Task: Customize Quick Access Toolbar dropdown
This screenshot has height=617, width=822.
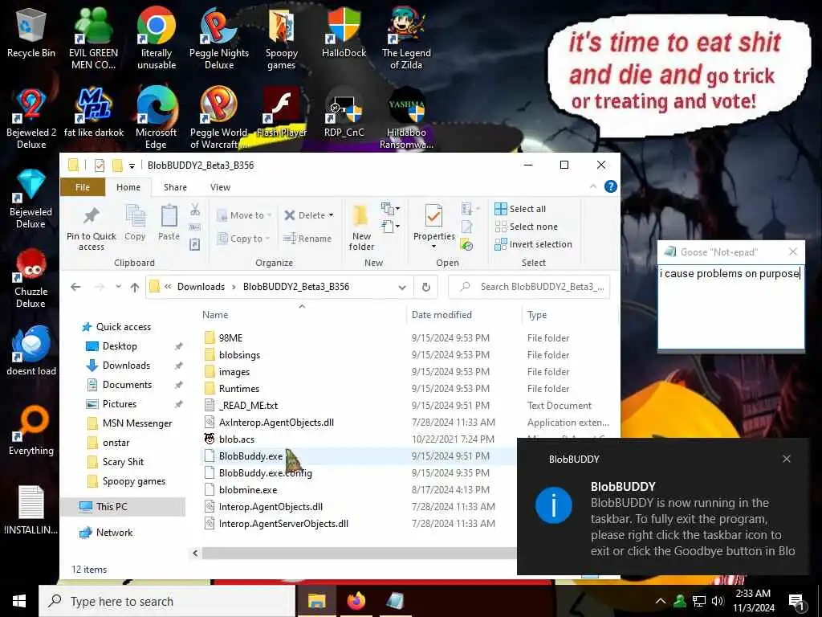Action: 132,165
